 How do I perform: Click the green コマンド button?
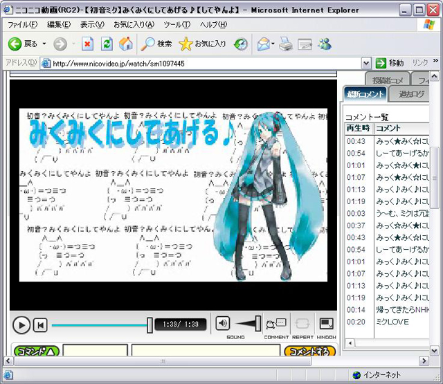(36, 351)
